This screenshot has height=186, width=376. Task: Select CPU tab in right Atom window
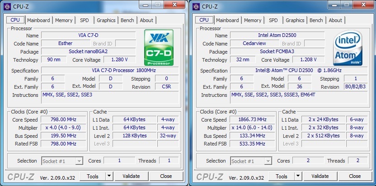204,20
